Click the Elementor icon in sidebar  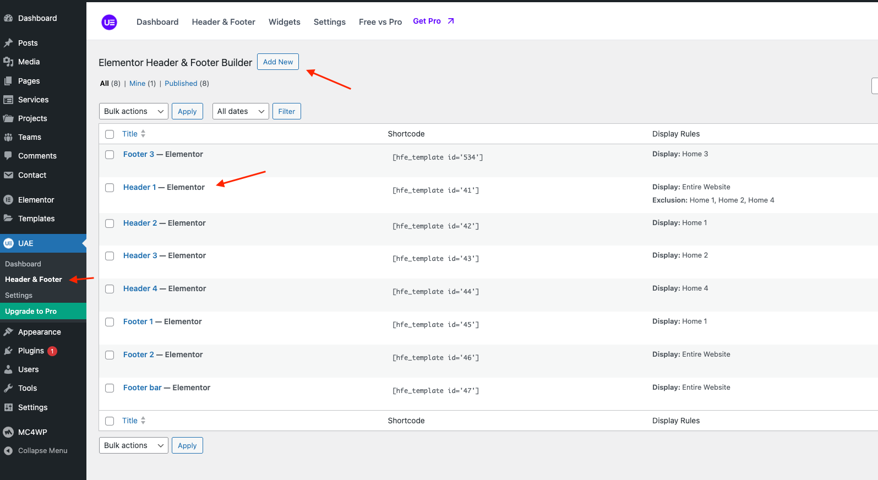[8, 200]
